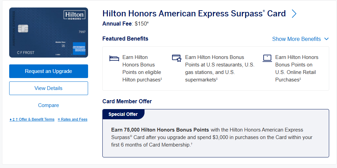Click the Hilton Honors logo on card
Screen dimensions: 337x168
tap(74, 15)
